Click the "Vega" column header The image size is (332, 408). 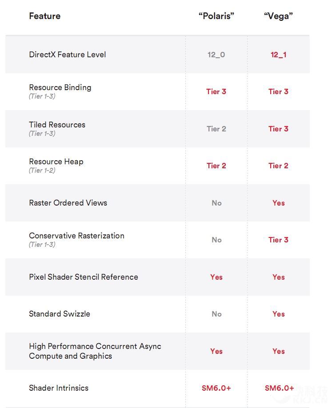point(278,16)
